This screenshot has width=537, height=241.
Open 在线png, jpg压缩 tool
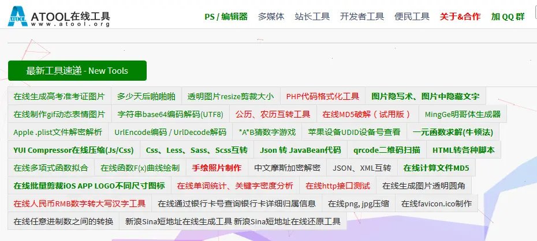[x=359, y=204]
